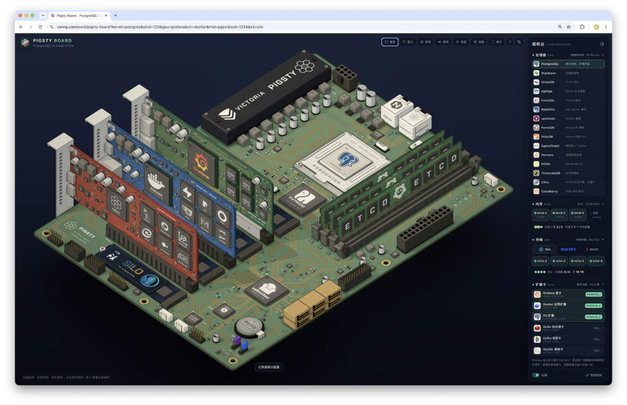This screenshot has height=405, width=627.
Task: Click the copy link button
Action: click(594, 375)
